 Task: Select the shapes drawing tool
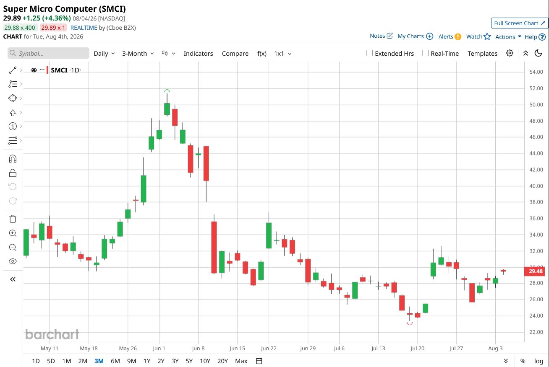(13, 98)
